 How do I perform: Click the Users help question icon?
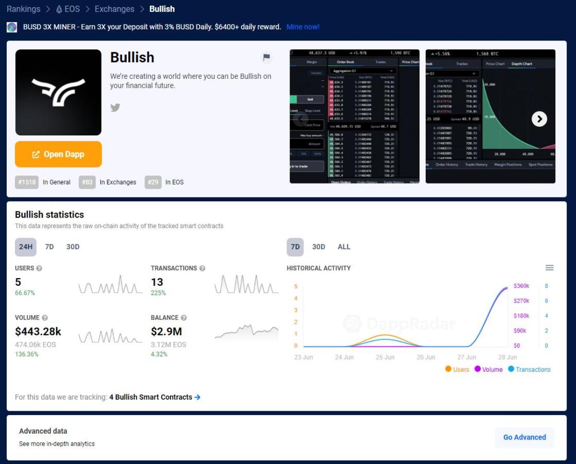click(39, 269)
